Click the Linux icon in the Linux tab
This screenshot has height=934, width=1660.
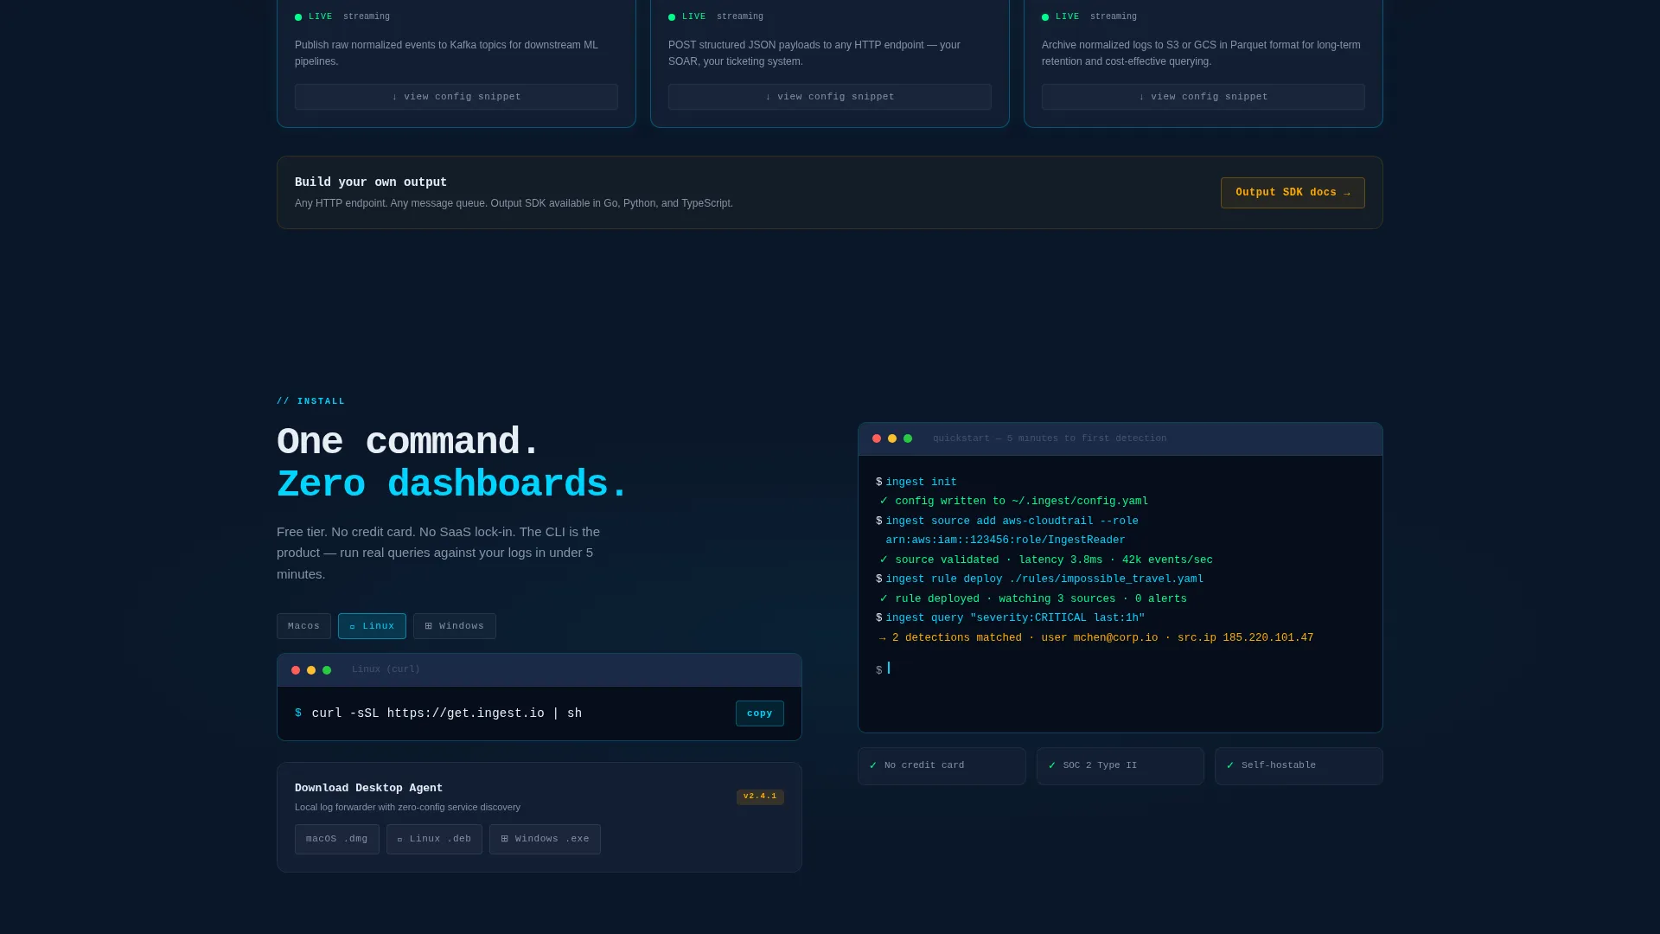tap(353, 627)
